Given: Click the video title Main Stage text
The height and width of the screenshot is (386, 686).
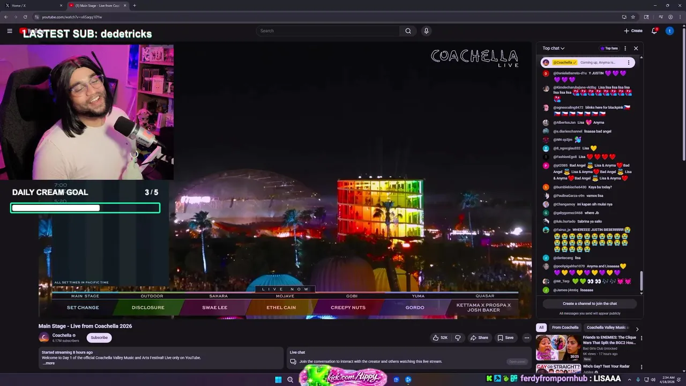Looking at the screenshot, I should coord(85,326).
